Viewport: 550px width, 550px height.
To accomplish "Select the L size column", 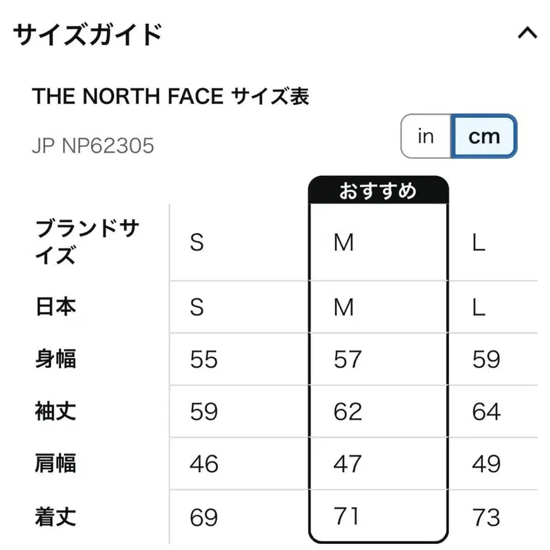I will point(479,243).
